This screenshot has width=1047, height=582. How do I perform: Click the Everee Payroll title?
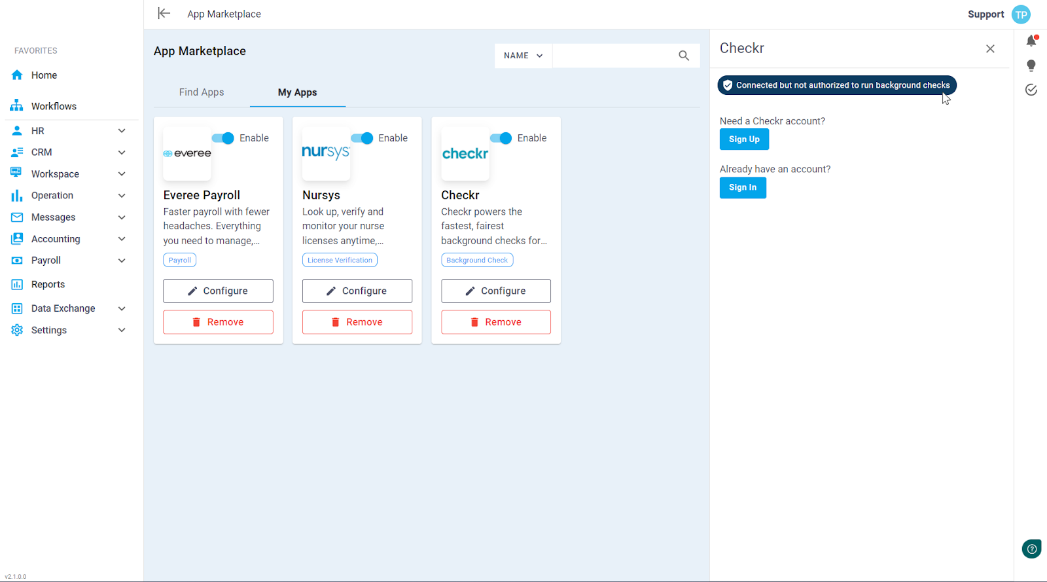click(202, 195)
